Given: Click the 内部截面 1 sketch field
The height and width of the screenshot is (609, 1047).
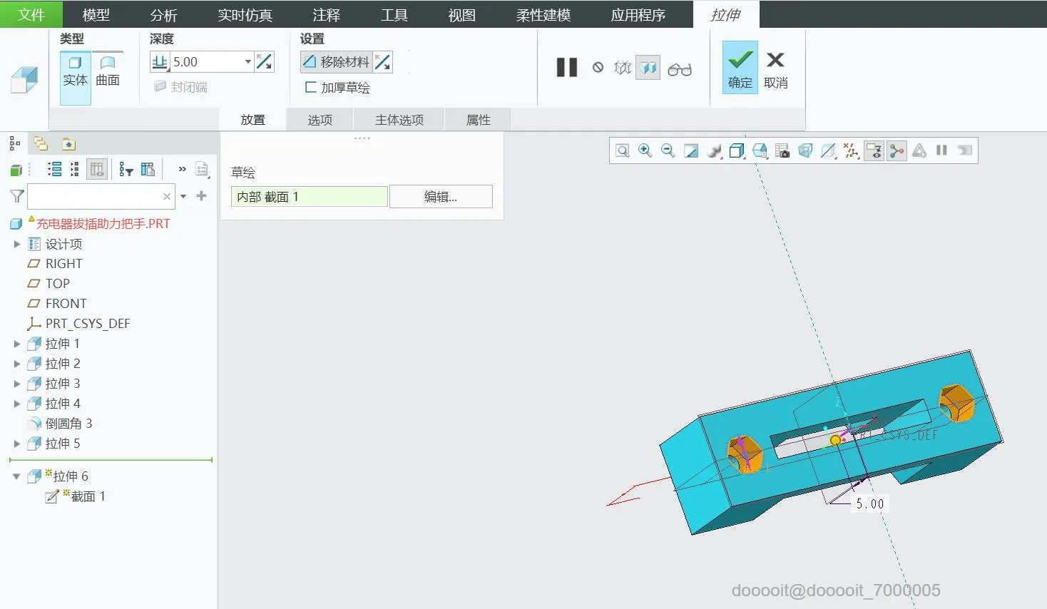Looking at the screenshot, I should 308,196.
